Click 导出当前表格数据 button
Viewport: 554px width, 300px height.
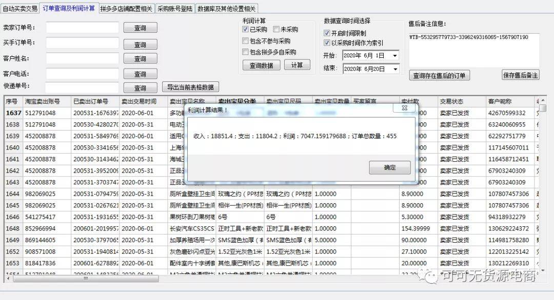pos(190,87)
